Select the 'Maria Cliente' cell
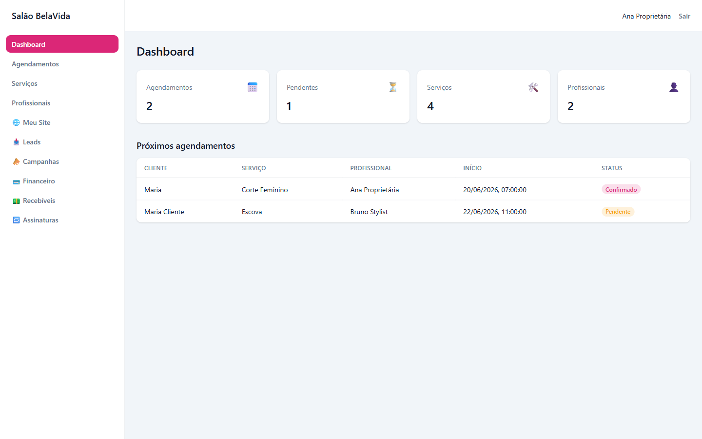 pos(164,212)
